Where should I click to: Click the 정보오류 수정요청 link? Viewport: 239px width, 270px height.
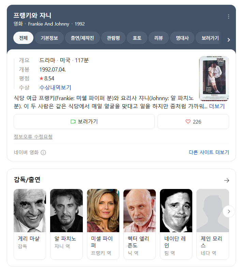coord(33,137)
